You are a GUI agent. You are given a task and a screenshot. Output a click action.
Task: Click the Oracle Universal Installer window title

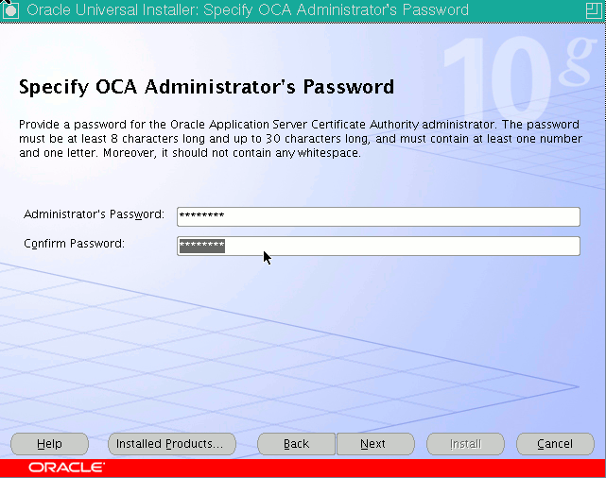(248, 10)
